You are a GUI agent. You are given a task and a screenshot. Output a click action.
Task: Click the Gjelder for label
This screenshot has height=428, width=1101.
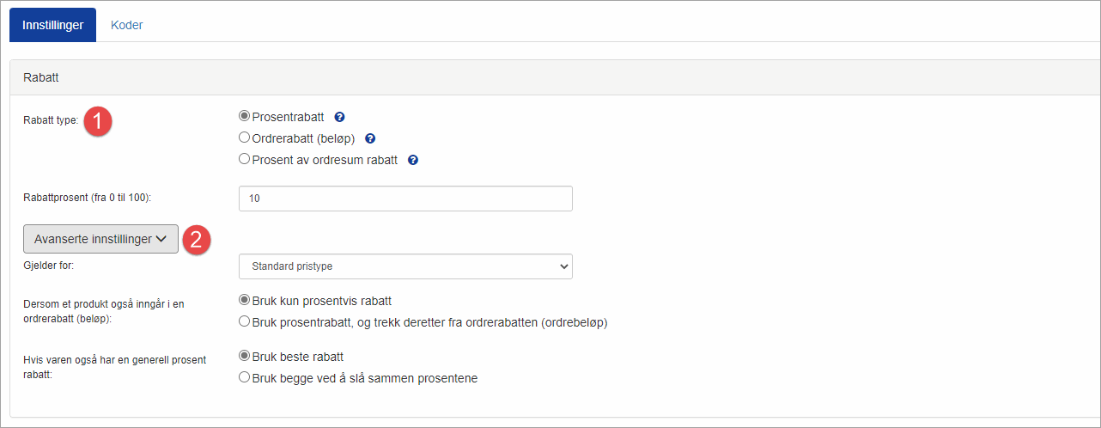[49, 266]
